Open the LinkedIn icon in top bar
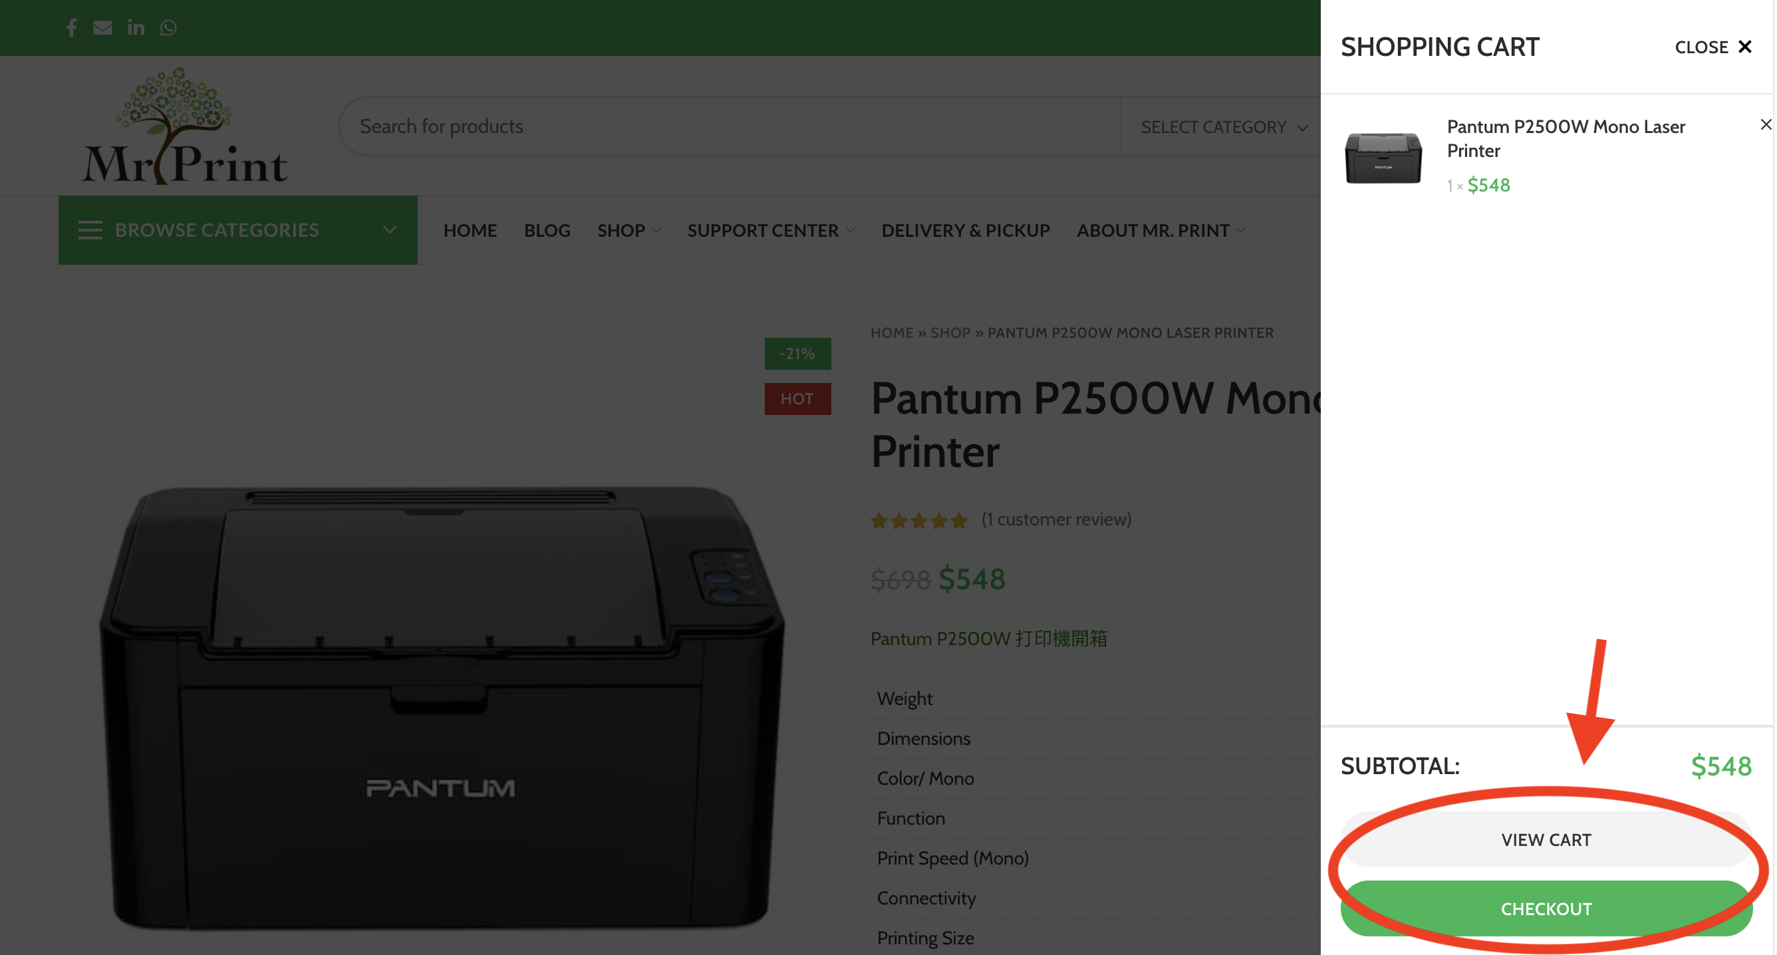This screenshot has width=1777, height=955. click(x=136, y=27)
